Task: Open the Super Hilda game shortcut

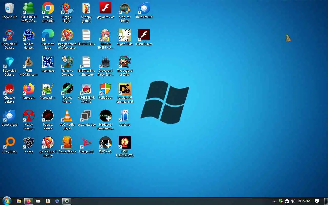Action: click(125, 37)
